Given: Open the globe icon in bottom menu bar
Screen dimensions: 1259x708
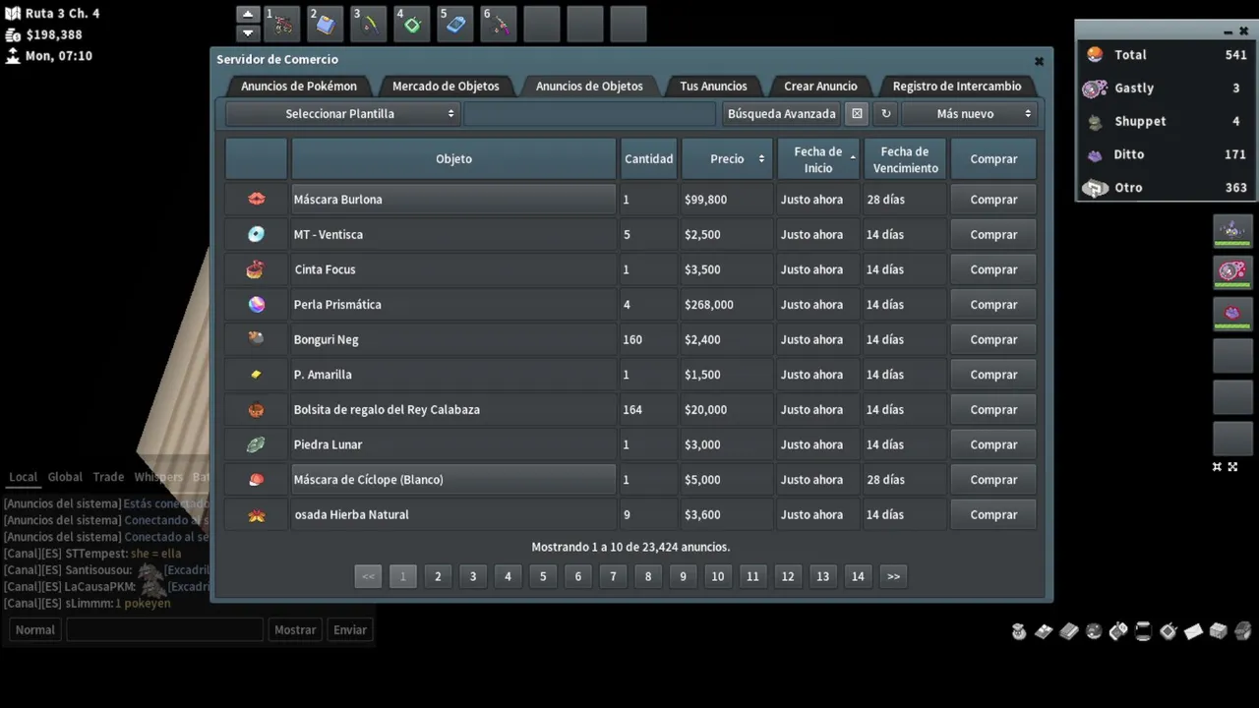Looking at the screenshot, I should point(1094,631).
